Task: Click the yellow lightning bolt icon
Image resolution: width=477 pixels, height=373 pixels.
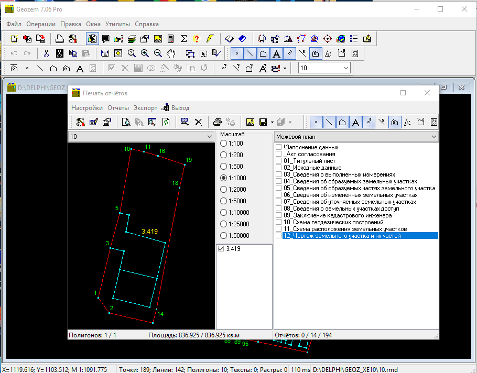Action: click(210, 39)
